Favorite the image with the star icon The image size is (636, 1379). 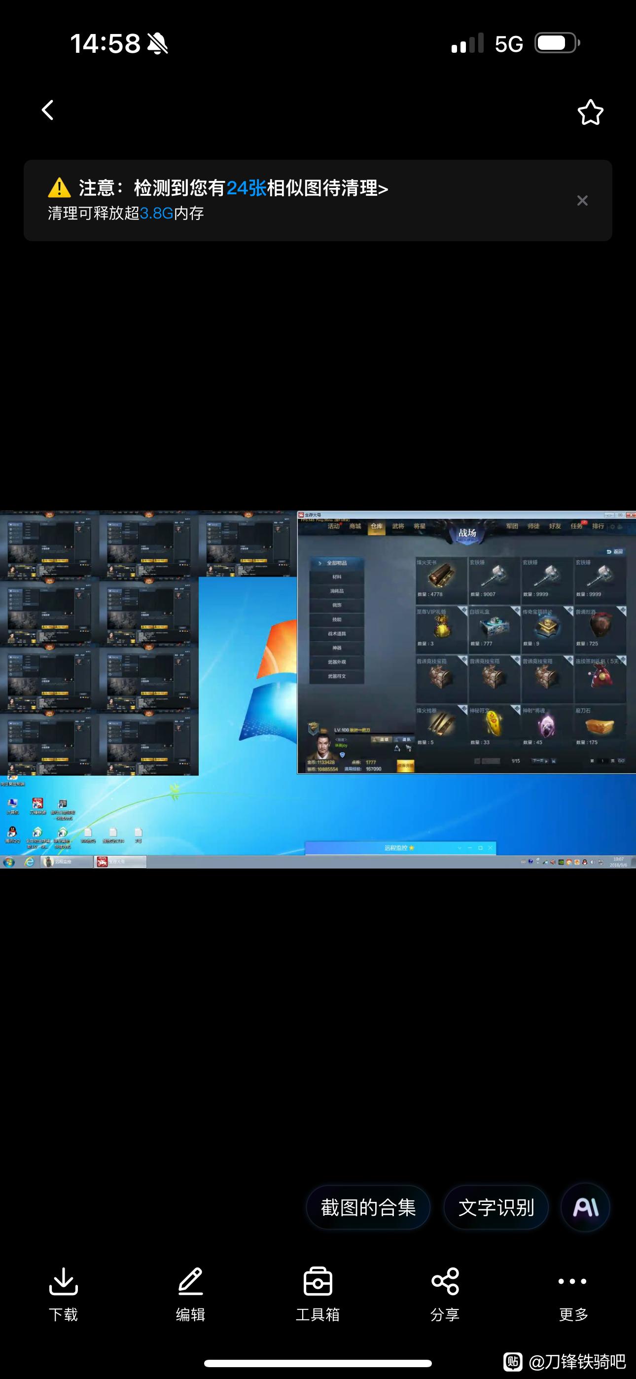pos(590,112)
